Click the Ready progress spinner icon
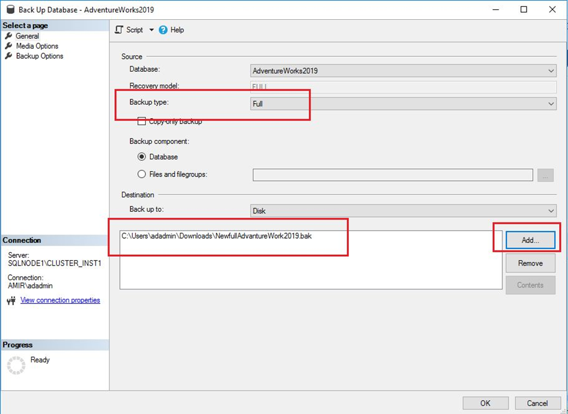 pyautogui.click(x=17, y=363)
